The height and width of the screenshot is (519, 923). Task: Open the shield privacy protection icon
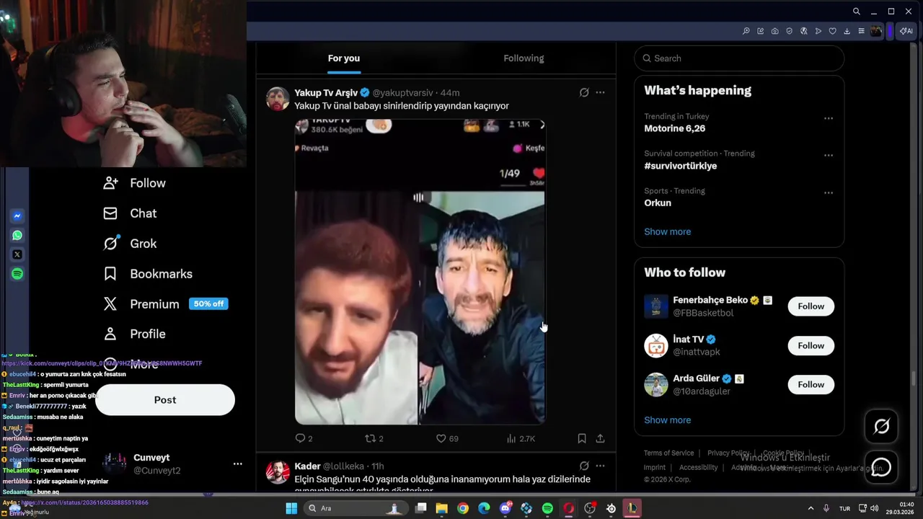pos(789,31)
